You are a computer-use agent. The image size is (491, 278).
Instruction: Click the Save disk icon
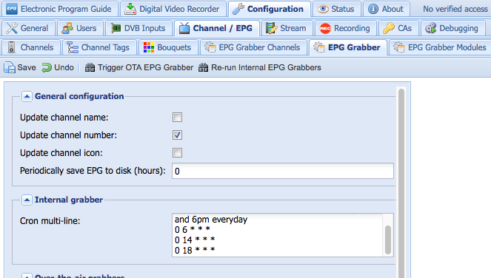[x=10, y=67]
